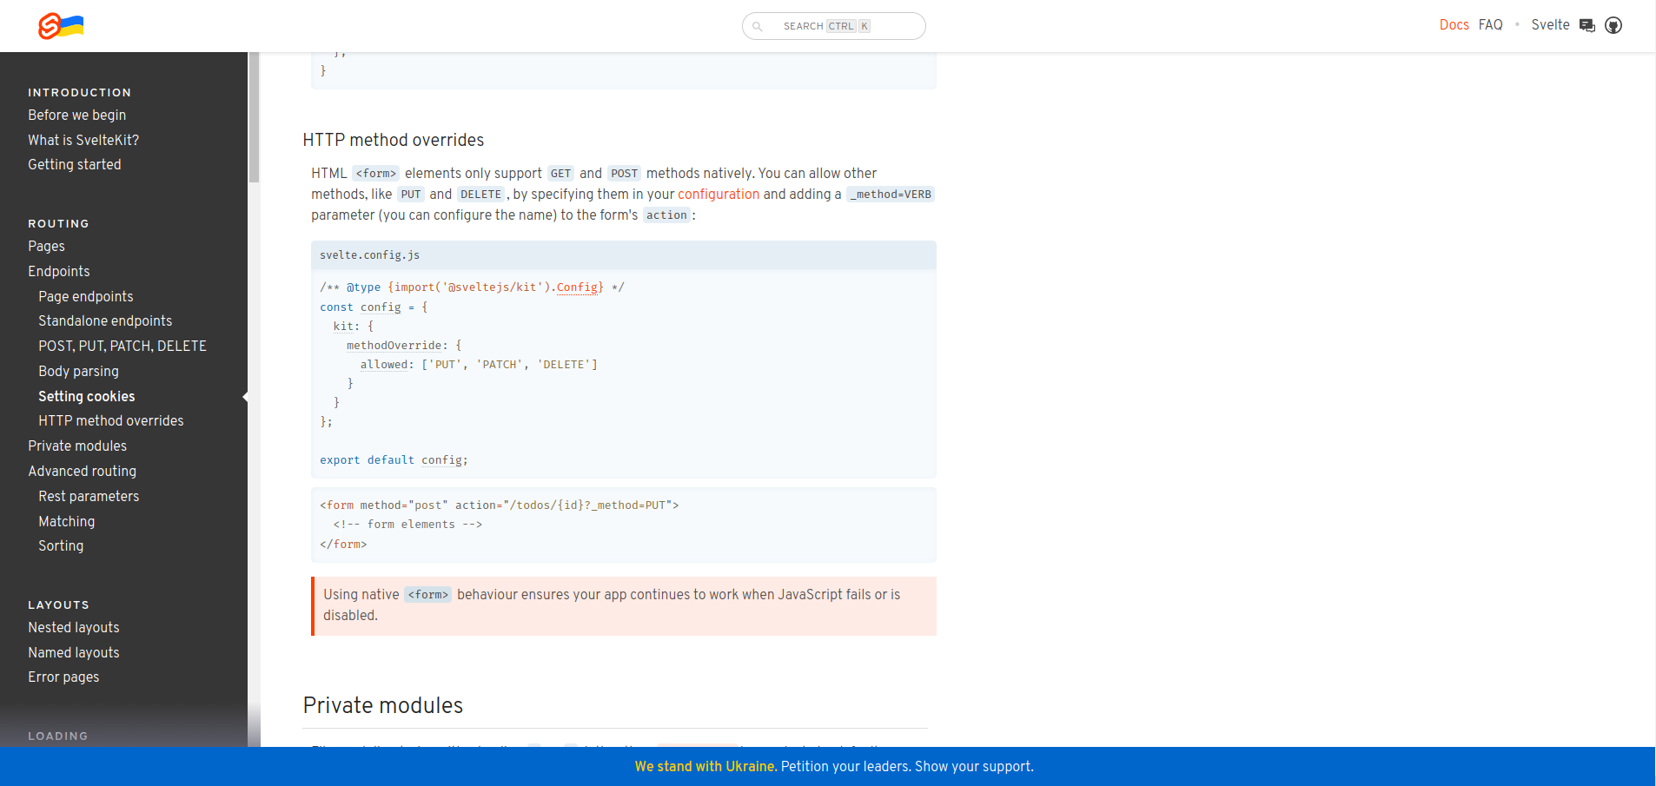Open the configuration link in the paragraph
Viewport: 1656px width, 786px height.
point(719,195)
